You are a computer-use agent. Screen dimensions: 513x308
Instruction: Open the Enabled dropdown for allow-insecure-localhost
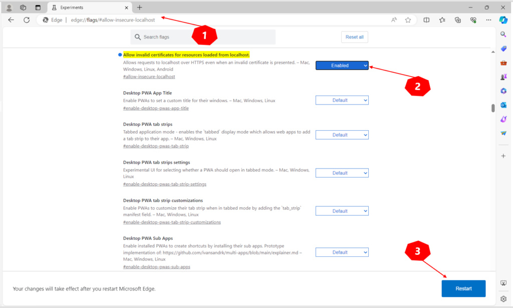(342, 65)
